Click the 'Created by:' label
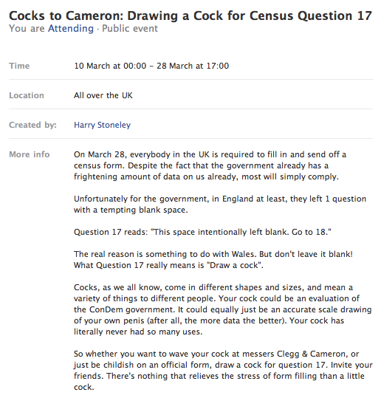Image resolution: width=381 pixels, height=398 pixels. click(32, 125)
